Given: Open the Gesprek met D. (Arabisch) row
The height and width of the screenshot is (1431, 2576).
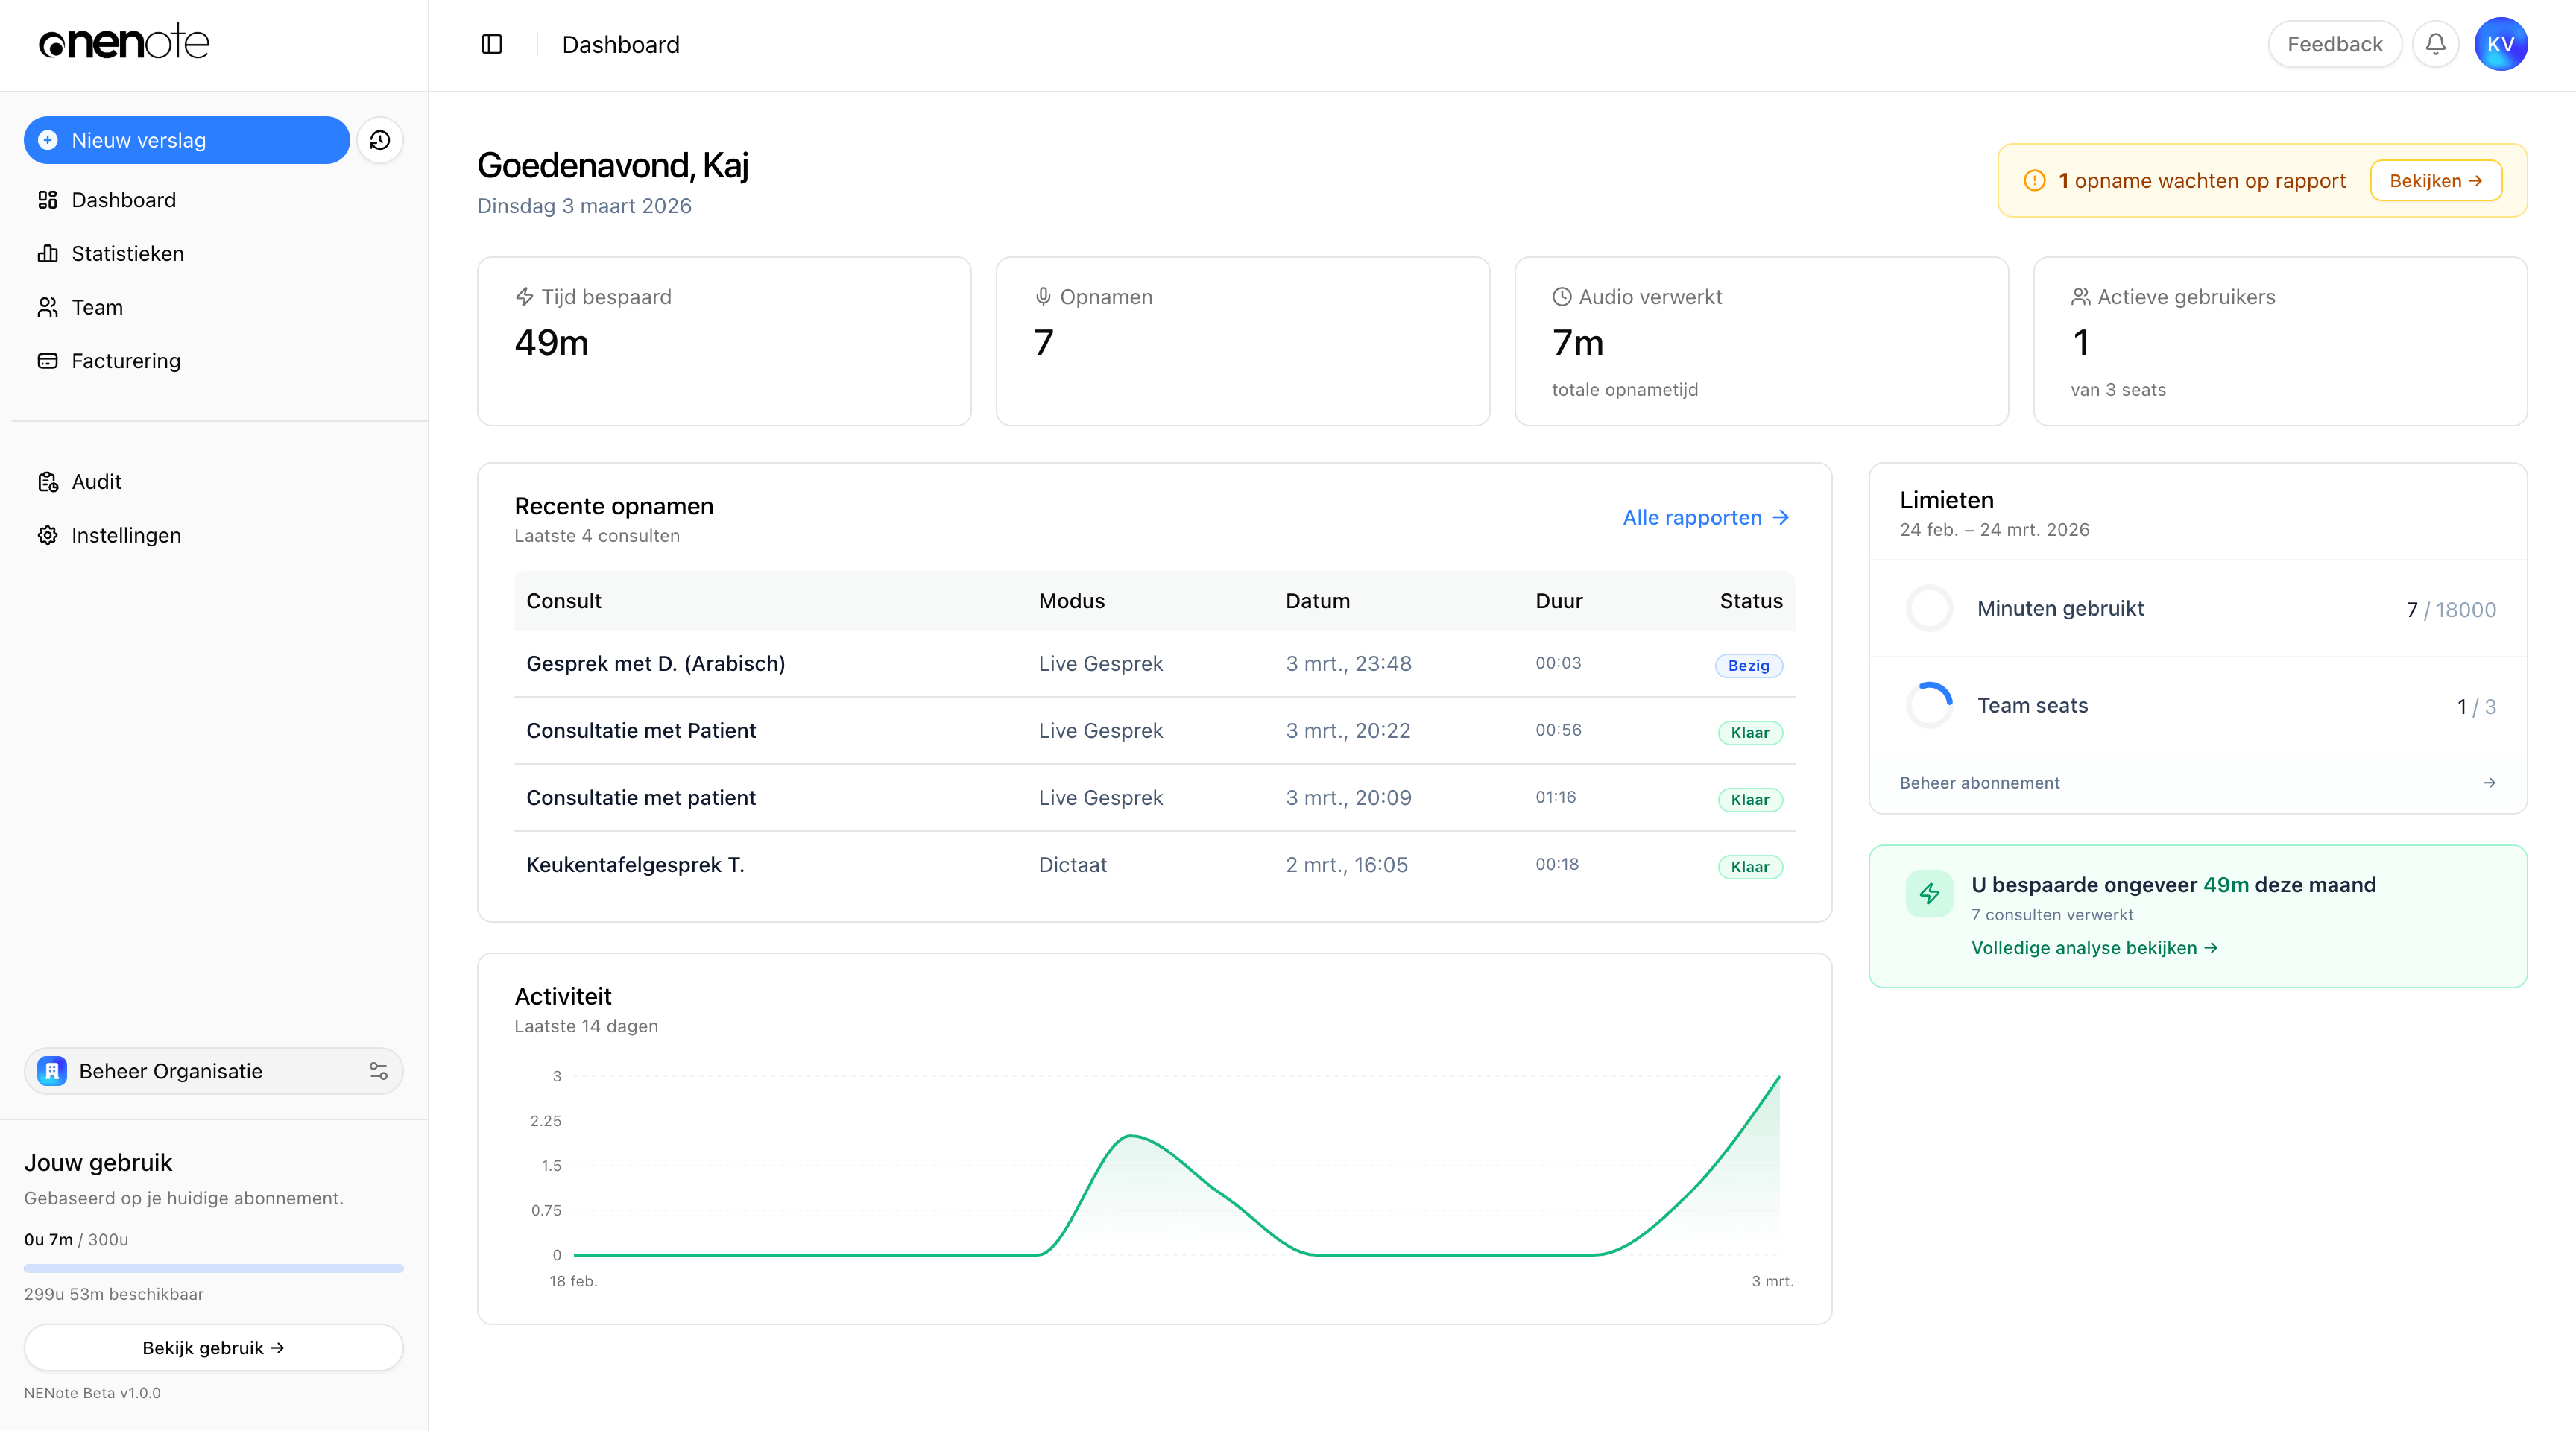Looking at the screenshot, I should click(x=655, y=664).
